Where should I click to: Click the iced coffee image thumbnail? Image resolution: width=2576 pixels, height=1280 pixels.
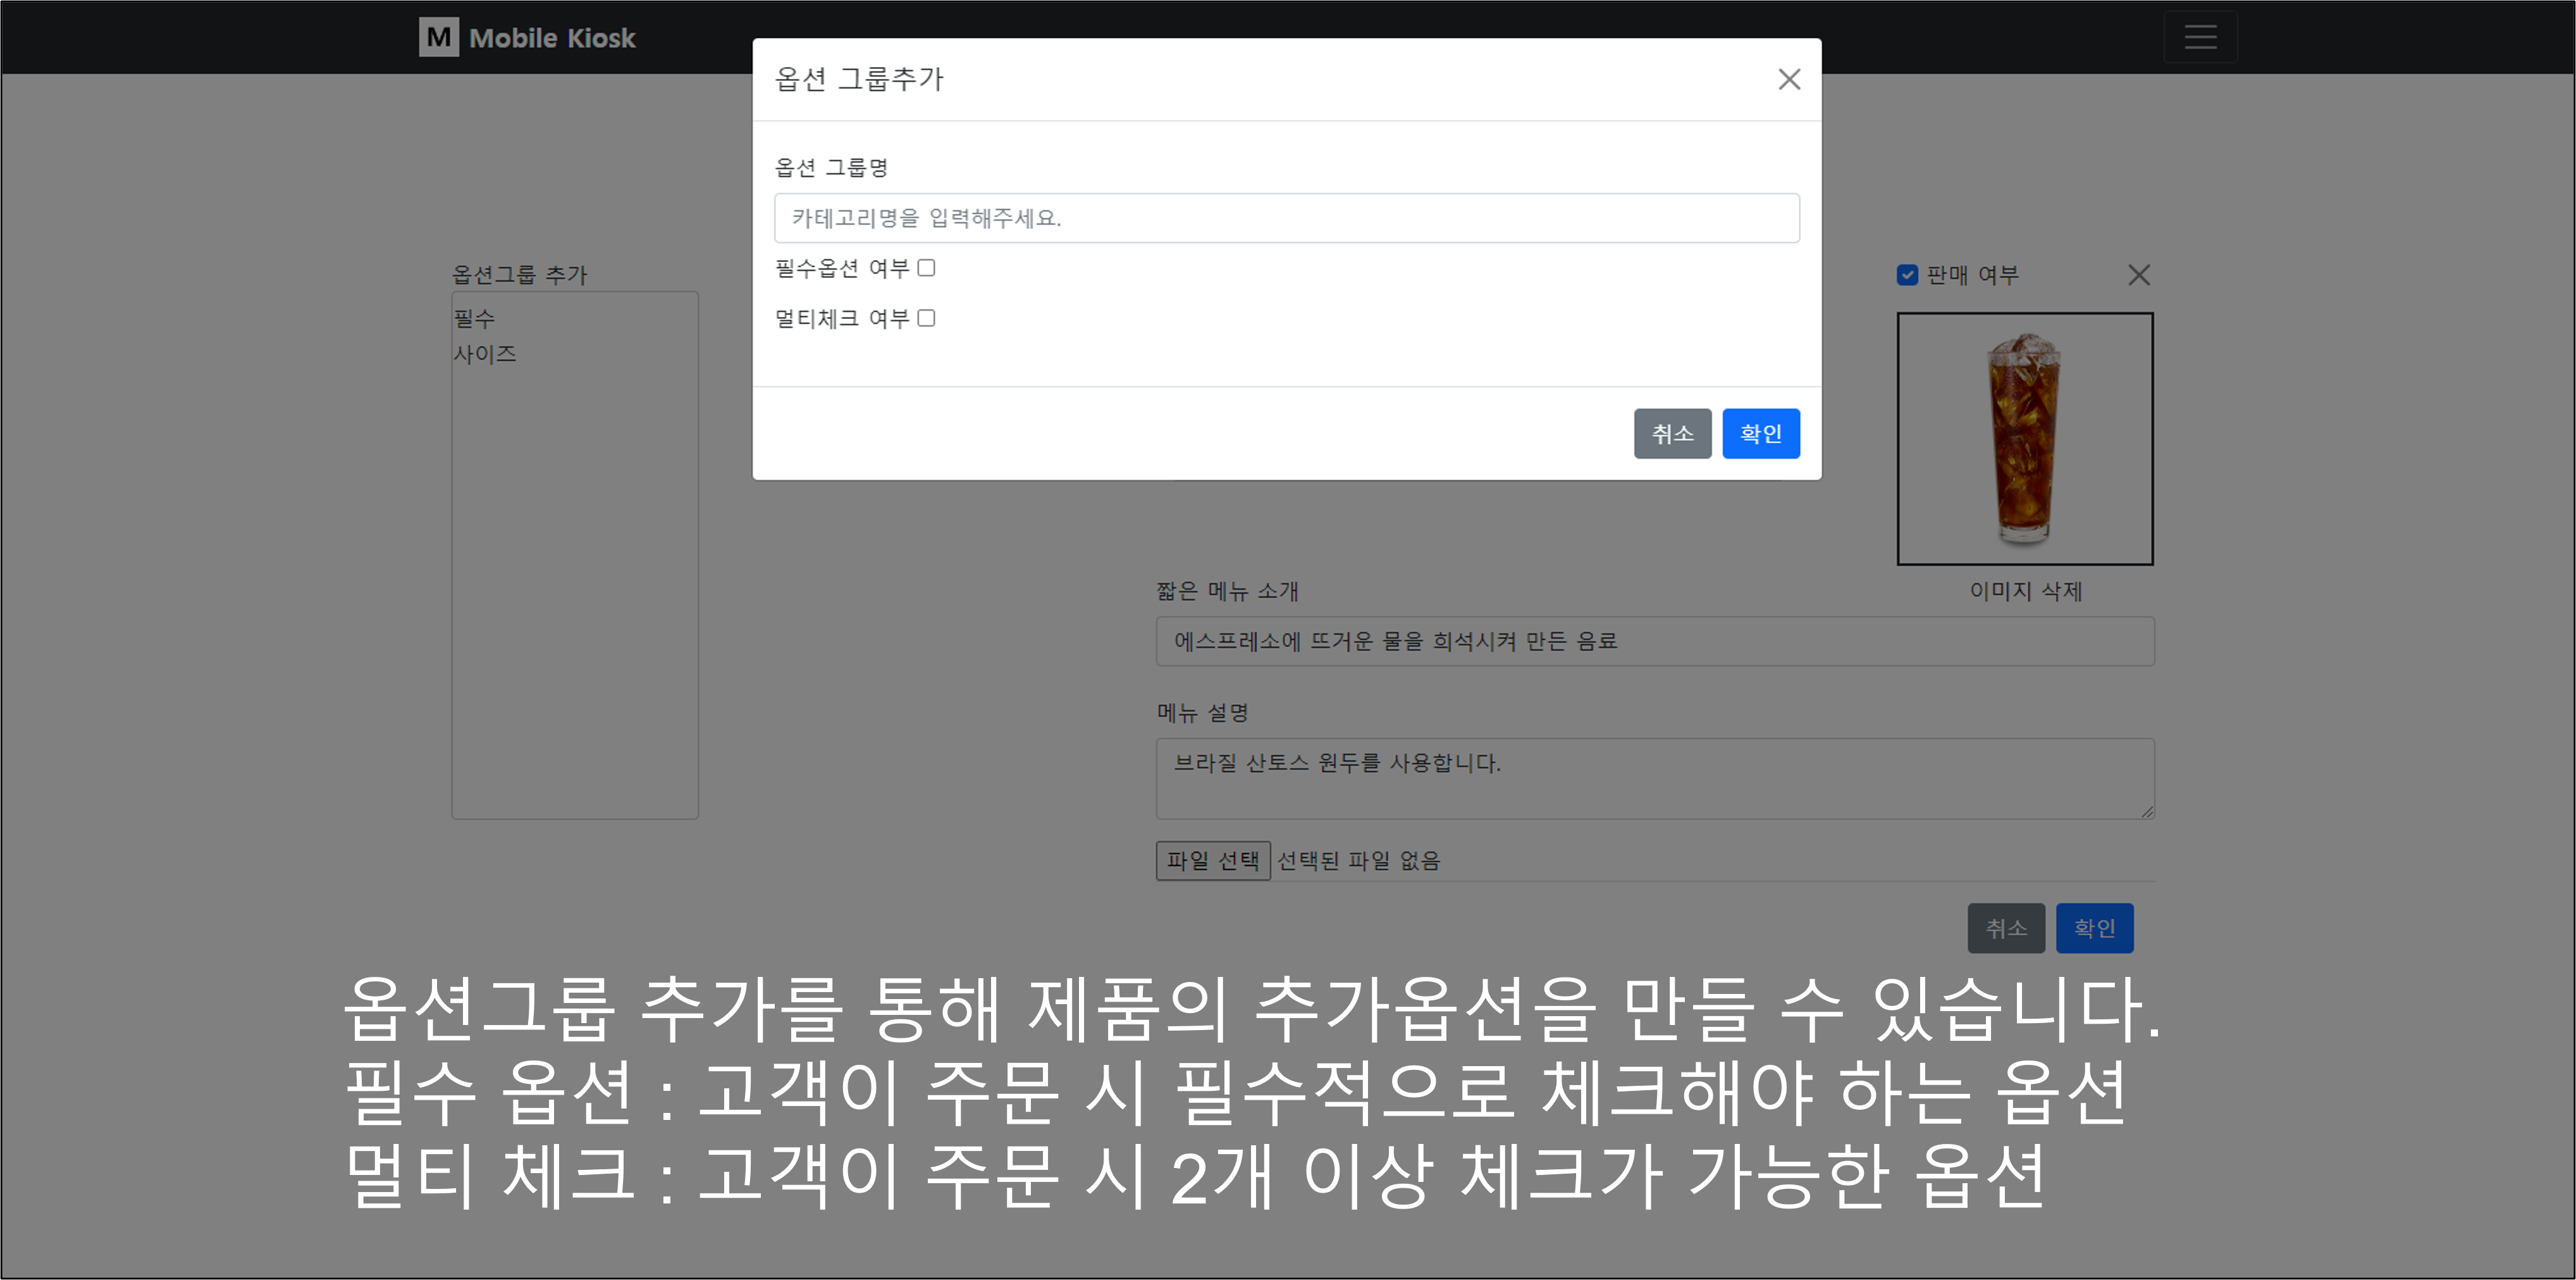pos(2025,438)
